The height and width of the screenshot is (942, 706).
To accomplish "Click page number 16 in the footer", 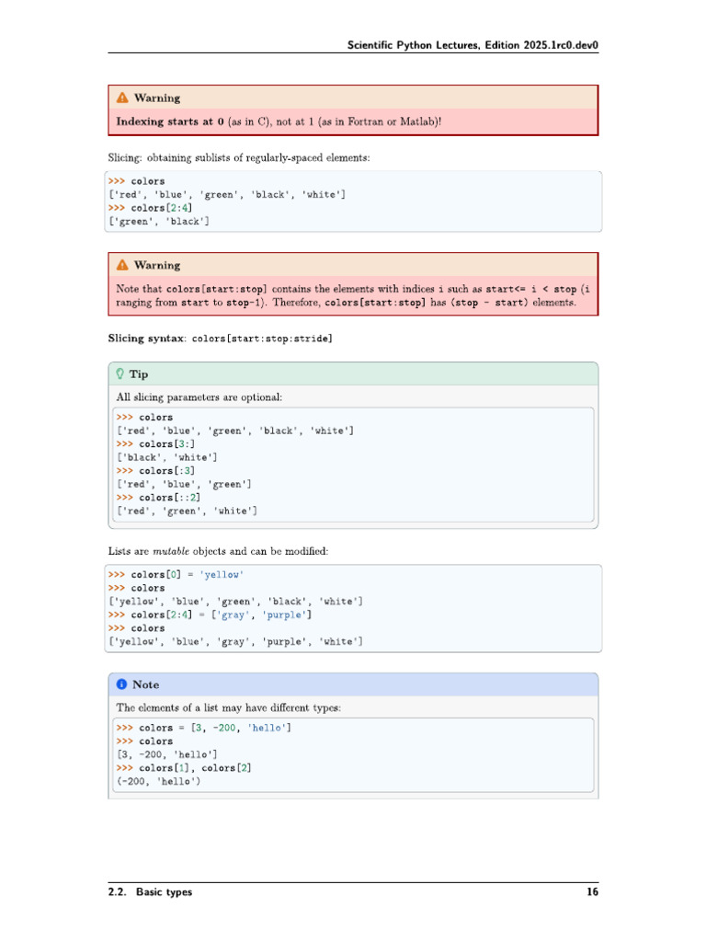I will click(x=592, y=891).
